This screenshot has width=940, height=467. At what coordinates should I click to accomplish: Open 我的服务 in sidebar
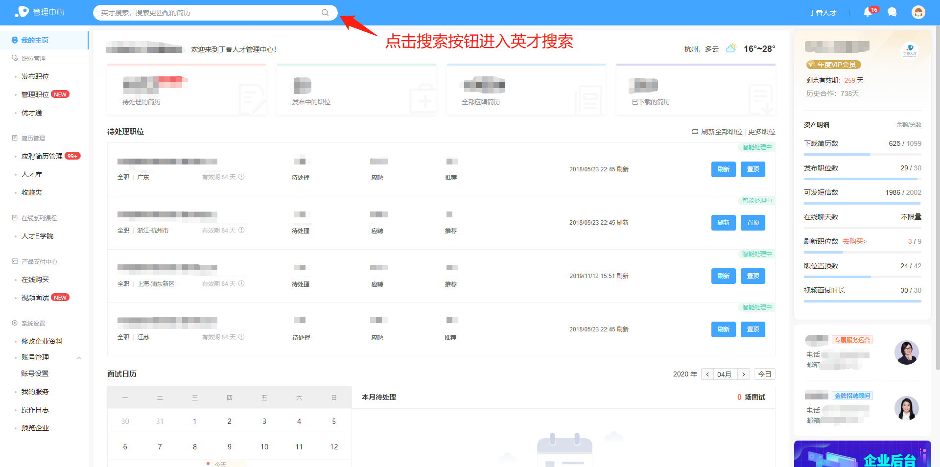coord(35,392)
